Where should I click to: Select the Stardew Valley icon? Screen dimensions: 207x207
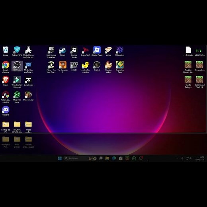pyautogui.click(x=108, y=67)
